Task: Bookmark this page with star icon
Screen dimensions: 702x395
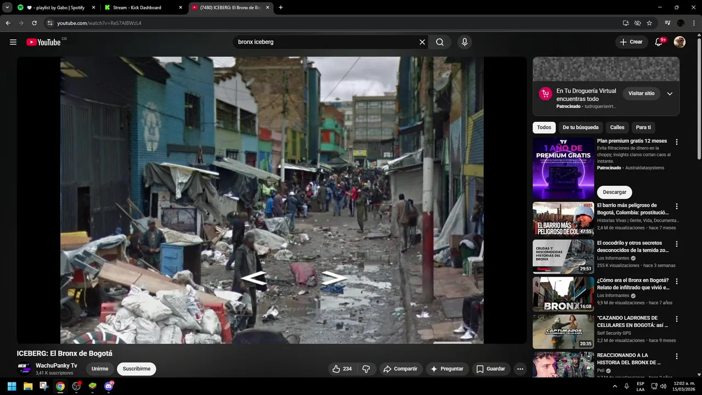Action: pyautogui.click(x=649, y=23)
